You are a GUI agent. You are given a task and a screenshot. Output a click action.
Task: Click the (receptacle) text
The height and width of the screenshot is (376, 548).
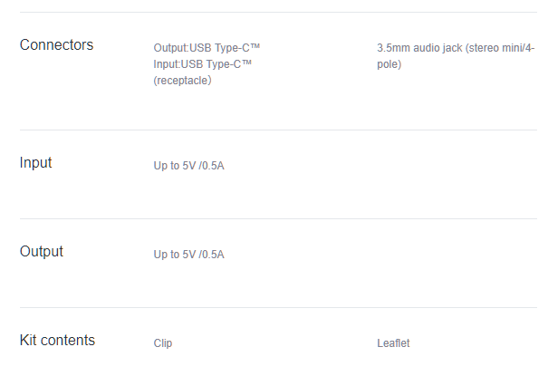pos(182,81)
